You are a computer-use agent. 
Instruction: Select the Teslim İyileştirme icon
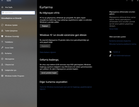[x=2, y=31]
